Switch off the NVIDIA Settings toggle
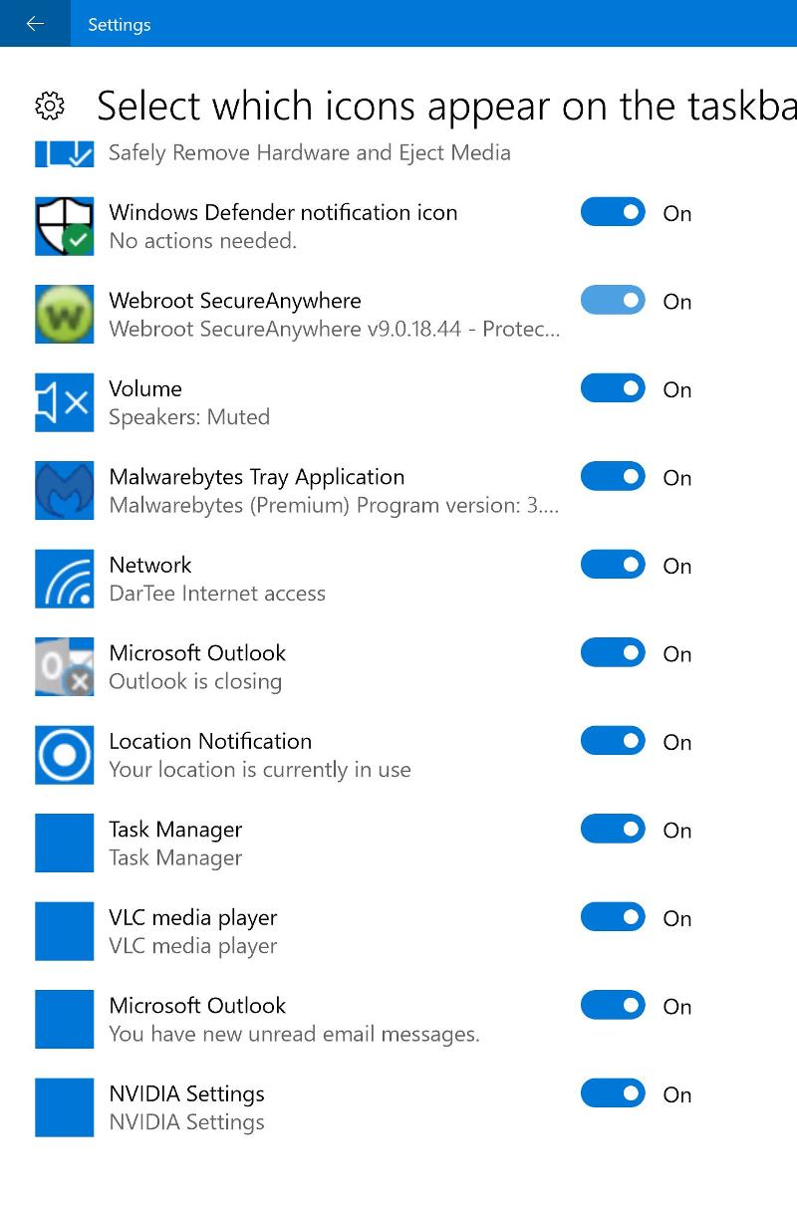Viewport: 797px width, 1207px height. 614,1093
